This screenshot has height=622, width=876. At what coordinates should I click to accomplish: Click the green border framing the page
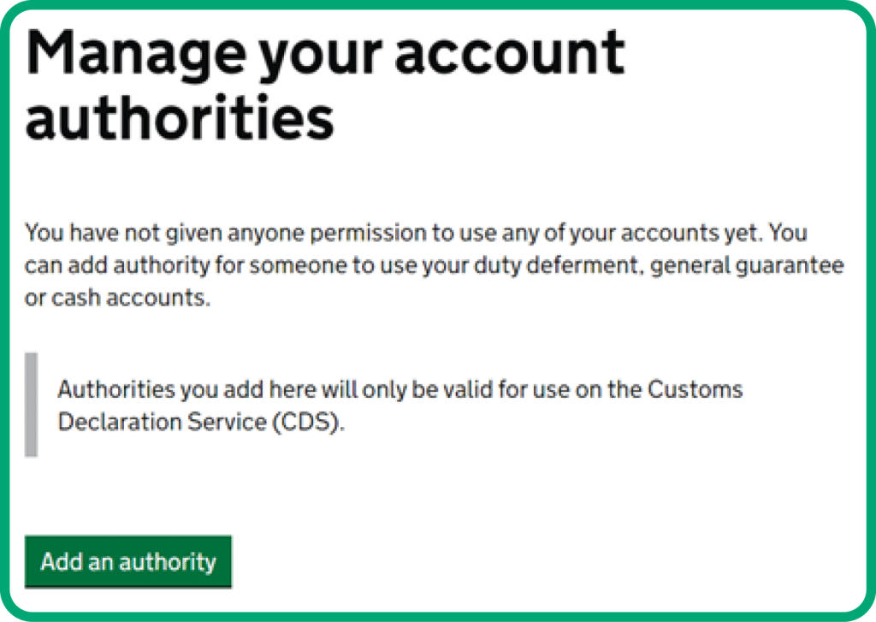[438, 9]
